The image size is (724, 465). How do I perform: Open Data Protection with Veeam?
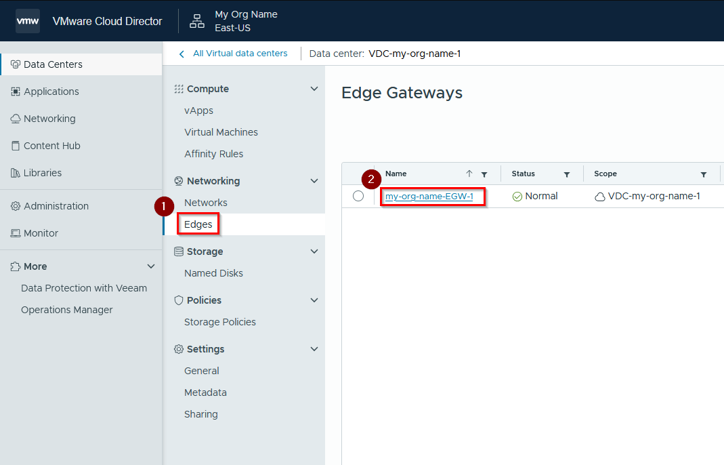84,288
